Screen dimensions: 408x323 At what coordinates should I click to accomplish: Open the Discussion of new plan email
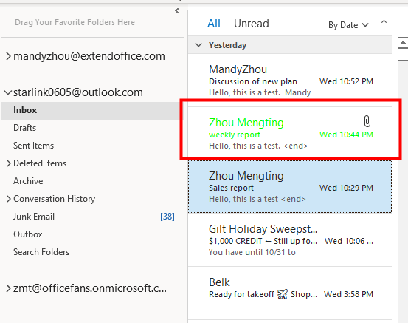point(290,81)
